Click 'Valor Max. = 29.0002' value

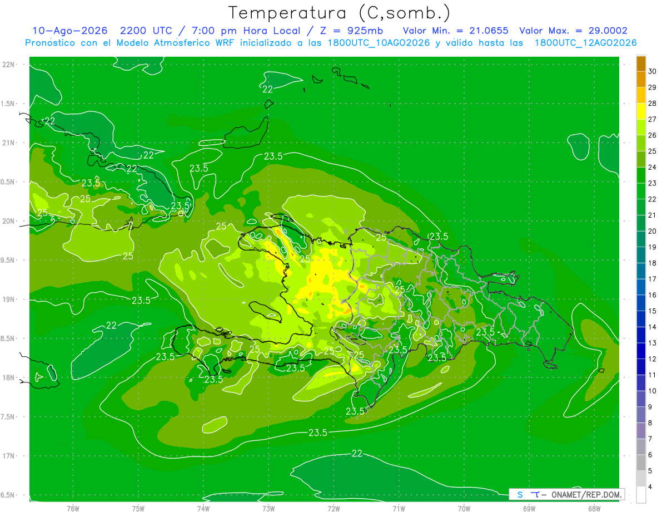tap(573, 31)
